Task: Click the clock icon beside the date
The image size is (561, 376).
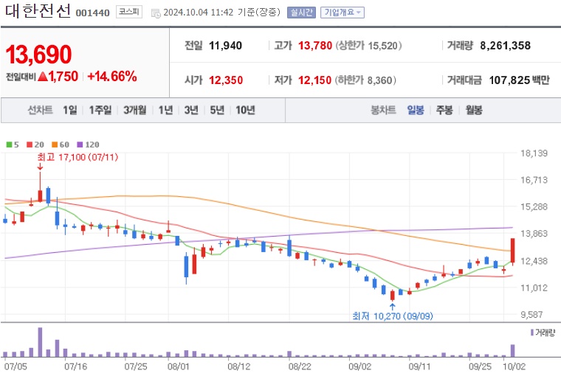Action: coord(156,13)
